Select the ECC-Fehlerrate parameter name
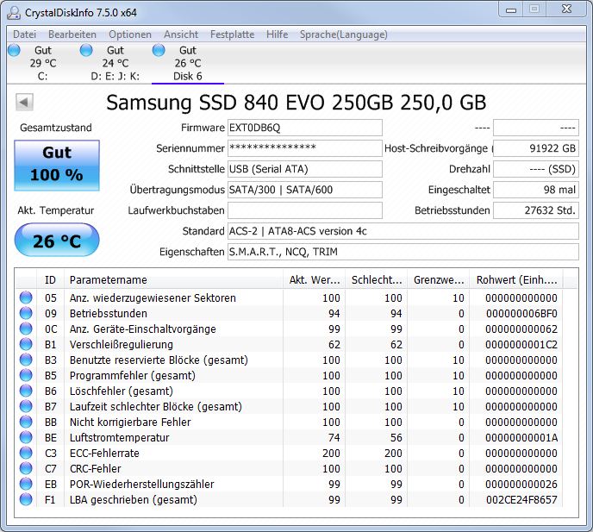593x532 pixels. tap(104, 454)
